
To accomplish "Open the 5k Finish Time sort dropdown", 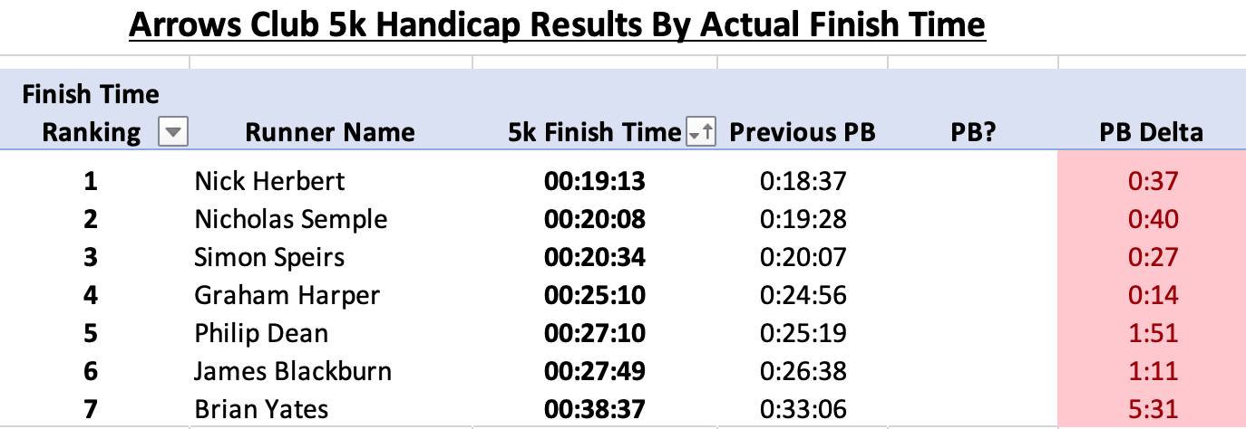I will 701,133.
